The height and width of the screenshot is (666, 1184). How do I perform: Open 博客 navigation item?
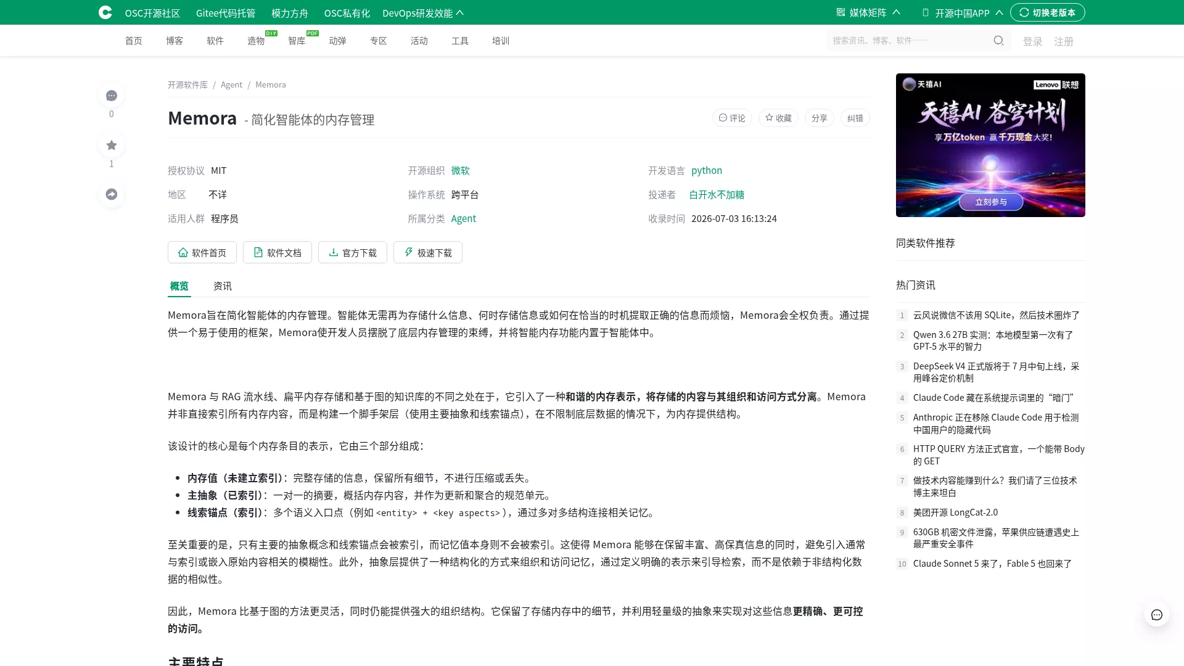pyautogui.click(x=175, y=41)
